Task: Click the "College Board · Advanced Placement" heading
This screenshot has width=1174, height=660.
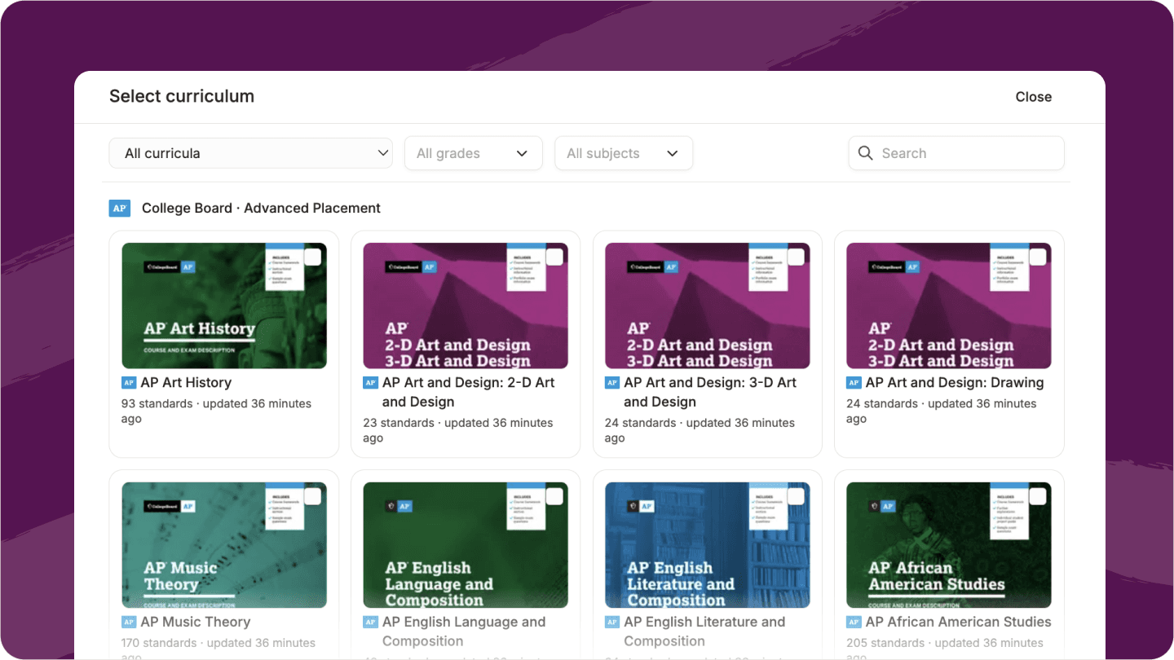Action: click(261, 208)
